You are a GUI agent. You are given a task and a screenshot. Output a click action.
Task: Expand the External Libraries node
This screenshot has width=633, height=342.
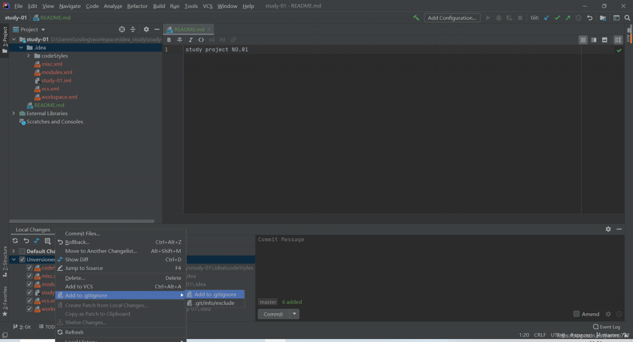point(13,114)
